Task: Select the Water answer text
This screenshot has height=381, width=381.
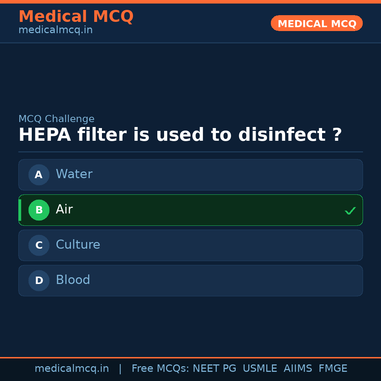Action: coord(74,174)
